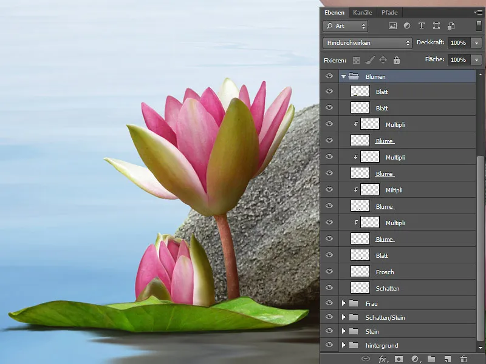
Task: Filter layers by type (T) icon
Action: pyautogui.click(x=421, y=26)
